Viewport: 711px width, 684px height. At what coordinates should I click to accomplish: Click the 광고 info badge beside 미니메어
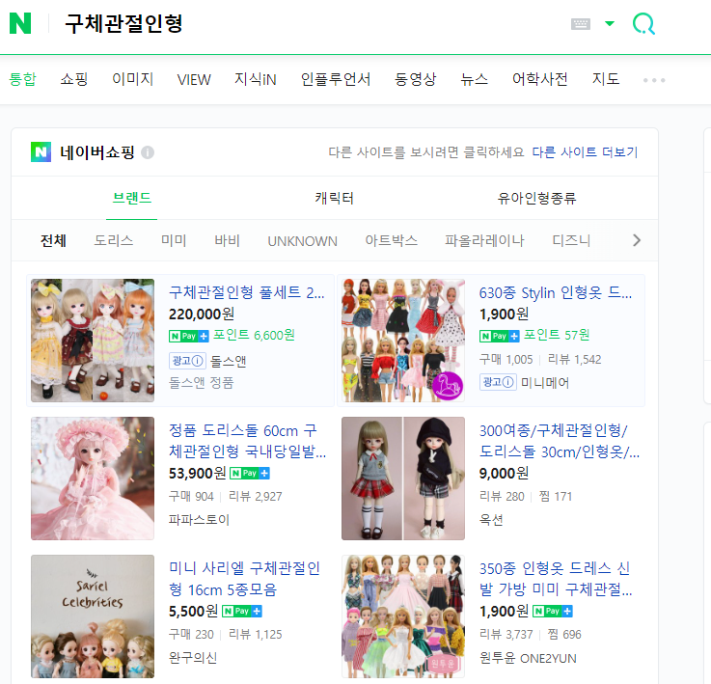(x=498, y=382)
